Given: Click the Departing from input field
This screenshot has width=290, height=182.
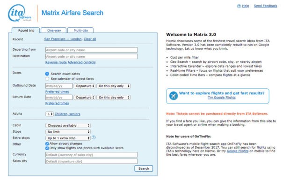Looking at the screenshot, I should 91,50.
